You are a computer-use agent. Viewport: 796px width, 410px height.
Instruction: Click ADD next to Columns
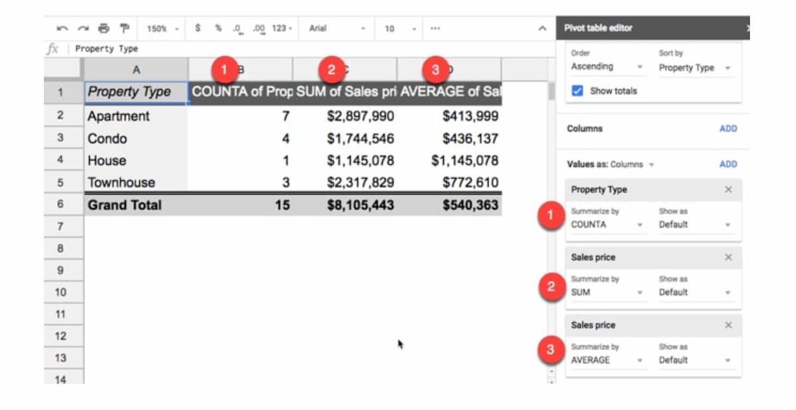[728, 128]
